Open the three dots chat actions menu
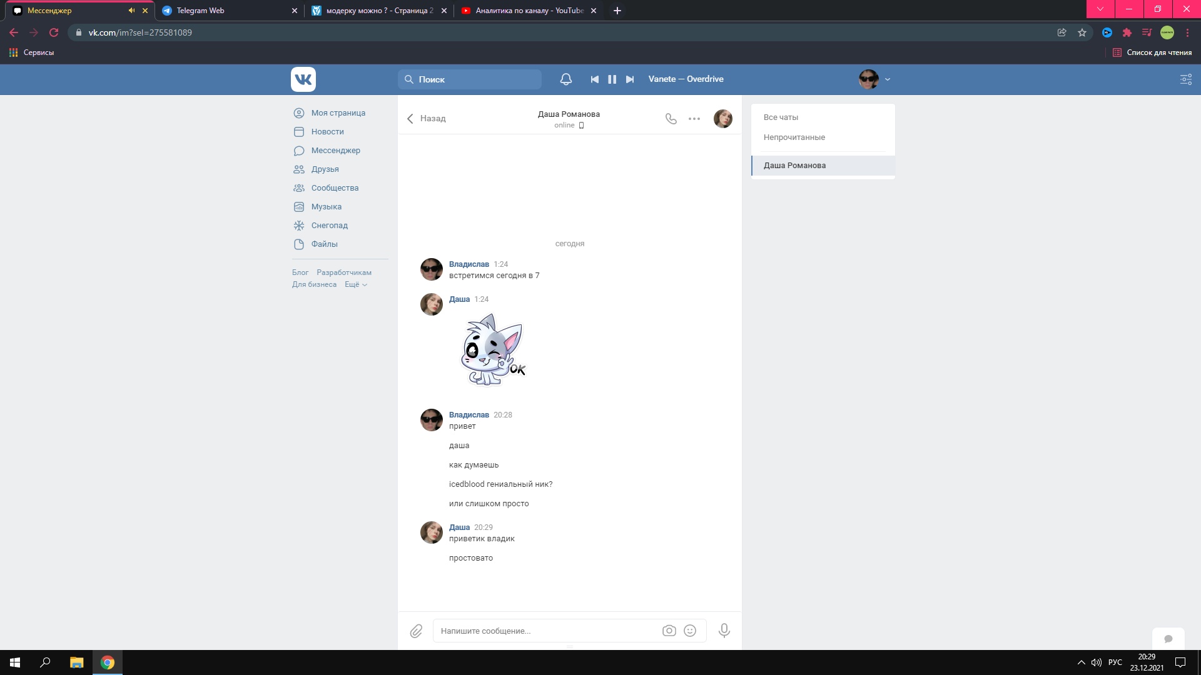Screen dimensions: 1201x675 [694, 119]
